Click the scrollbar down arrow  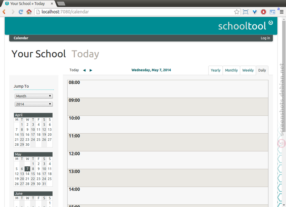coord(284,205)
